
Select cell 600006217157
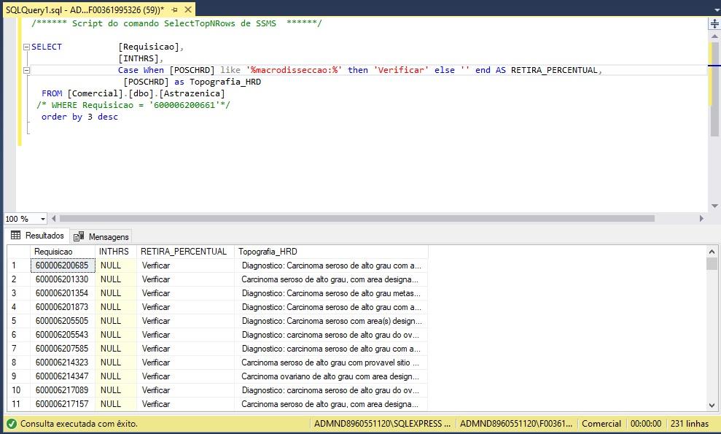coord(63,403)
